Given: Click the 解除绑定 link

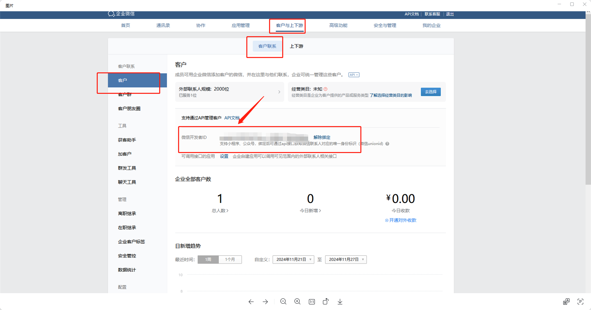Looking at the screenshot, I should [322, 137].
